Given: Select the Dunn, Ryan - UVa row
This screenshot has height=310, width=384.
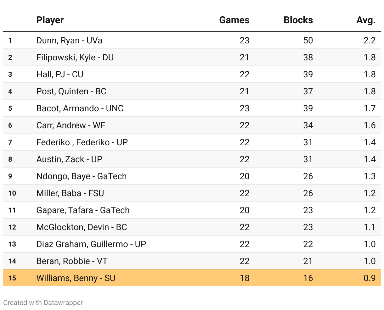Looking at the screenshot, I should [192, 40].
